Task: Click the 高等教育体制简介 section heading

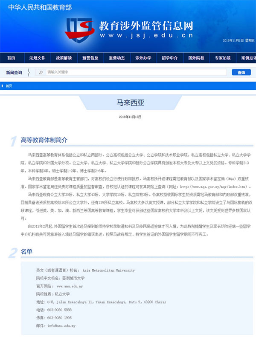Action: pyautogui.click(x=44, y=140)
